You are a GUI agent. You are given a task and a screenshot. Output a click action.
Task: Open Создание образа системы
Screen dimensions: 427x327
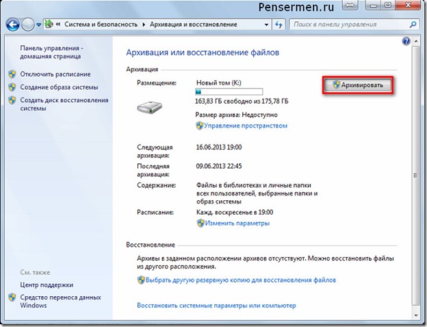click(x=59, y=87)
